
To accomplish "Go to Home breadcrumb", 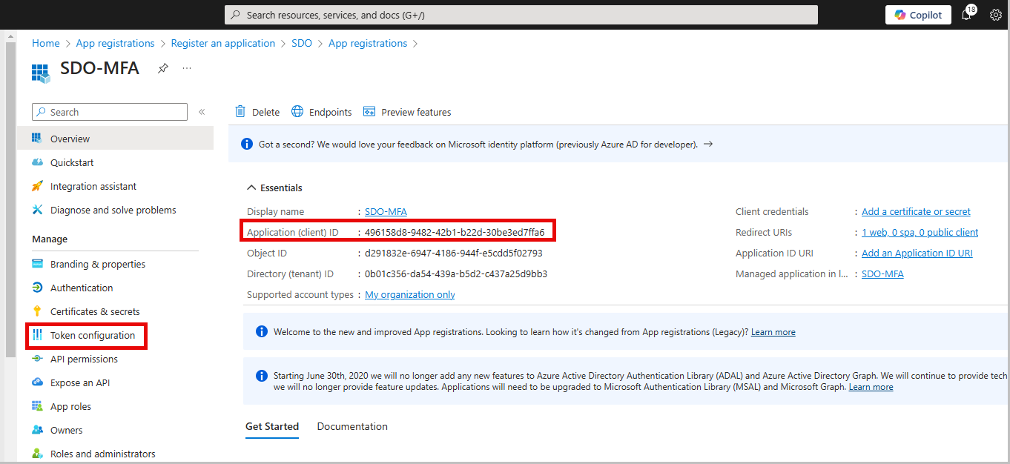I will click(x=46, y=44).
